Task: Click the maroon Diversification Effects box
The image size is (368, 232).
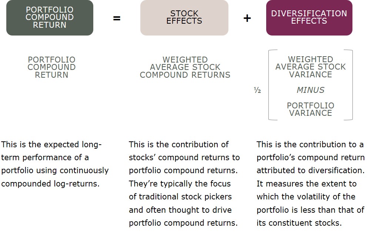Action: [x=309, y=18]
